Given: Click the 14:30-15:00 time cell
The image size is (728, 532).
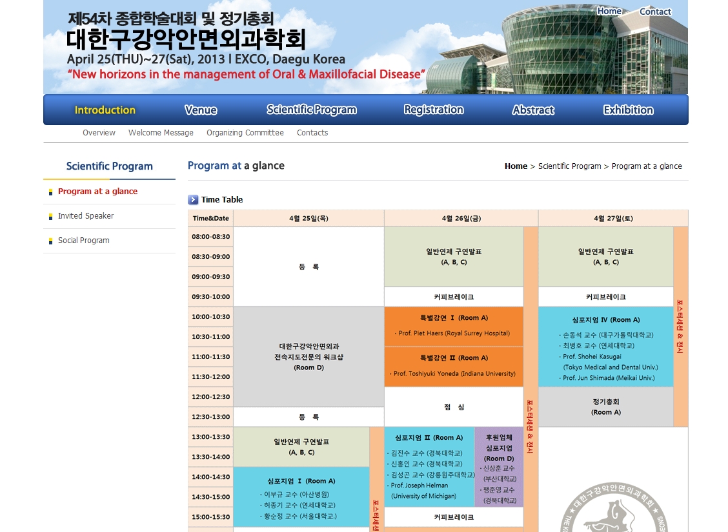Looking at the screenshot, I should coord(211,497).
